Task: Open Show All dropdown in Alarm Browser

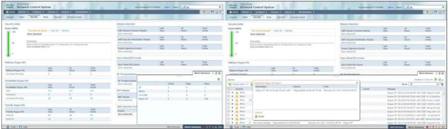Action: tap(424, 84)
